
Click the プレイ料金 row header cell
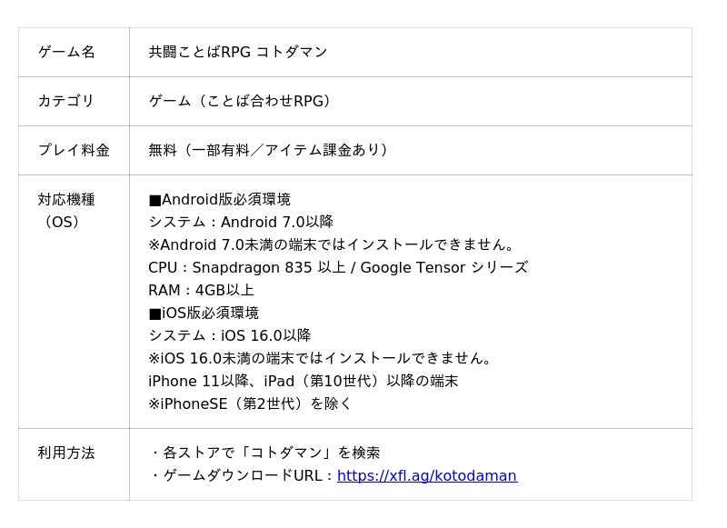[74, 150]
